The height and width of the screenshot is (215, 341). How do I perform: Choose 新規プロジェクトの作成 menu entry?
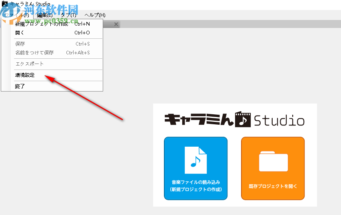pyautogui.click(x=52, y=24)
